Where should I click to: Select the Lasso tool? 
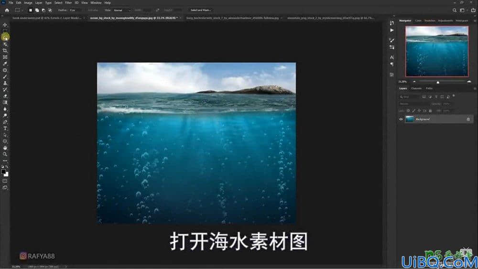point(5,37)
